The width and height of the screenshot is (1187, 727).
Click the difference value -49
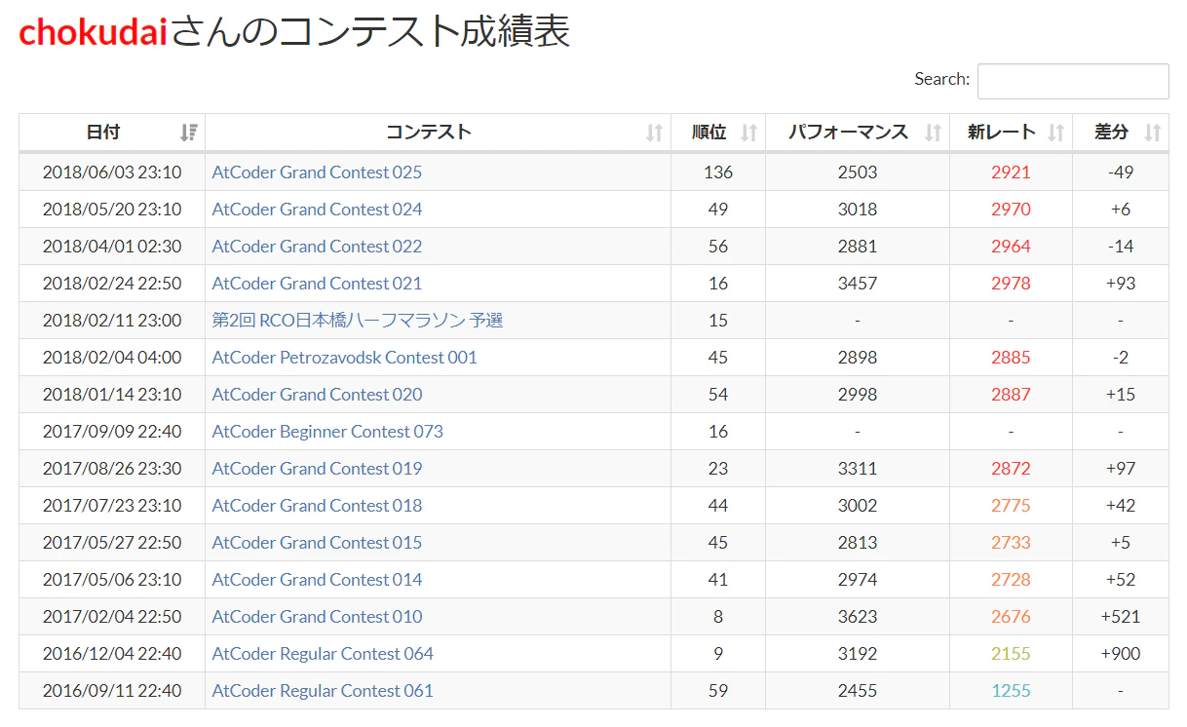1121,172
